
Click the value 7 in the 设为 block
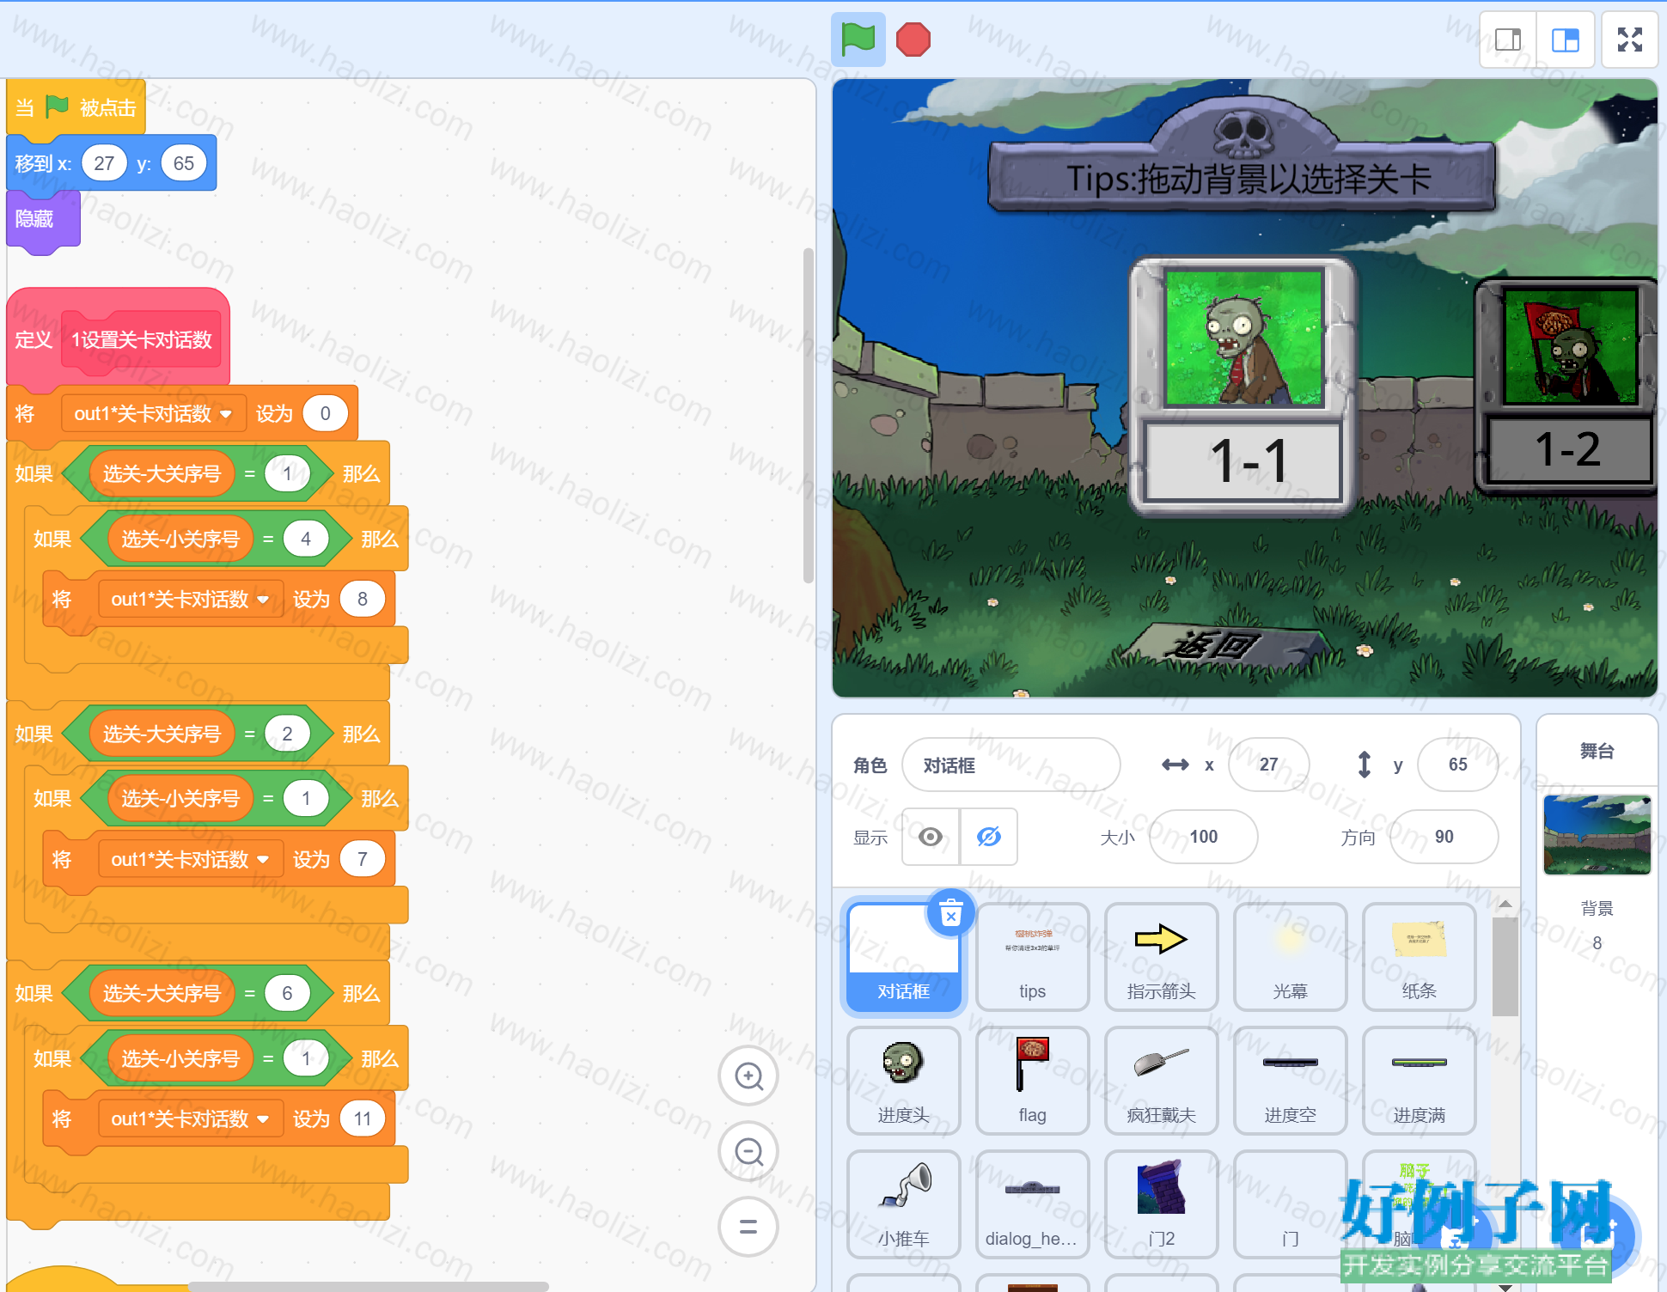click(x=363, y=860)
